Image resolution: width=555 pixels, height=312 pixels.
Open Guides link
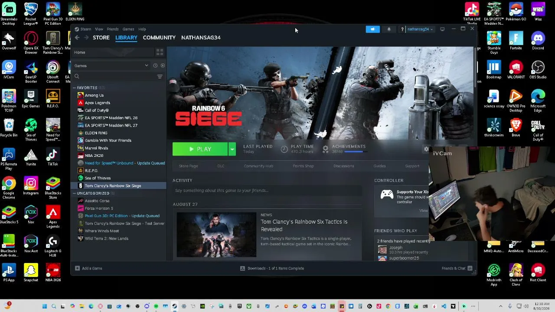click(x=379, y=166)
